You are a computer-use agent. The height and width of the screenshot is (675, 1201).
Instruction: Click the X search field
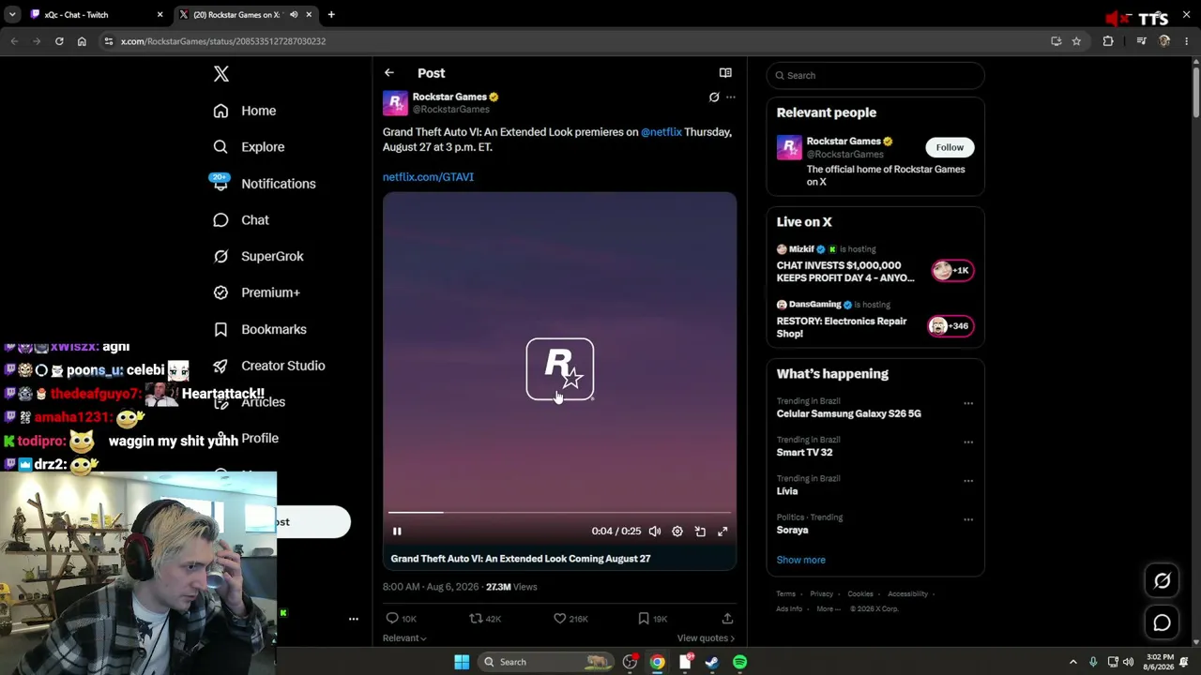pos(875,75)
